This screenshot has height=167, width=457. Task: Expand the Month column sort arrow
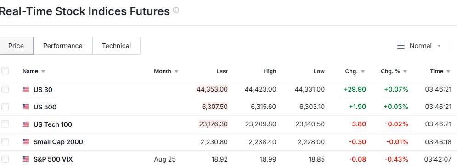pos(176,71)
